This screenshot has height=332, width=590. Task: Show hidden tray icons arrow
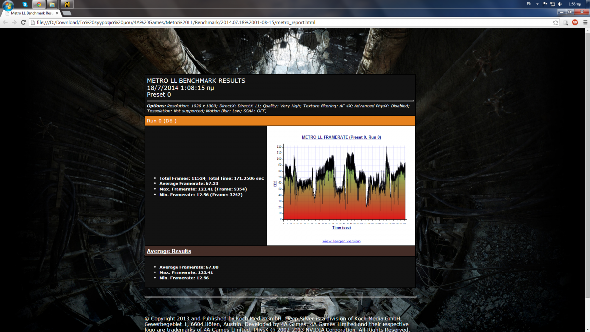click(x=537, y=4)
